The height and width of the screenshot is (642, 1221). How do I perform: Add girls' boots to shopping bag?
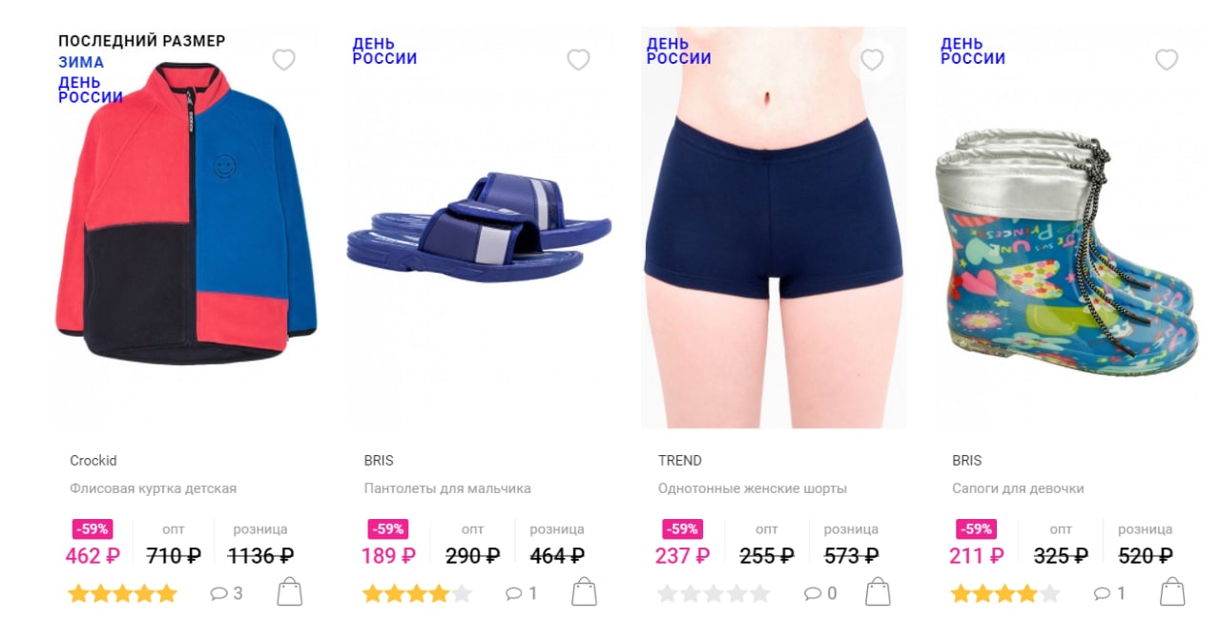(x=1172, y=592)
